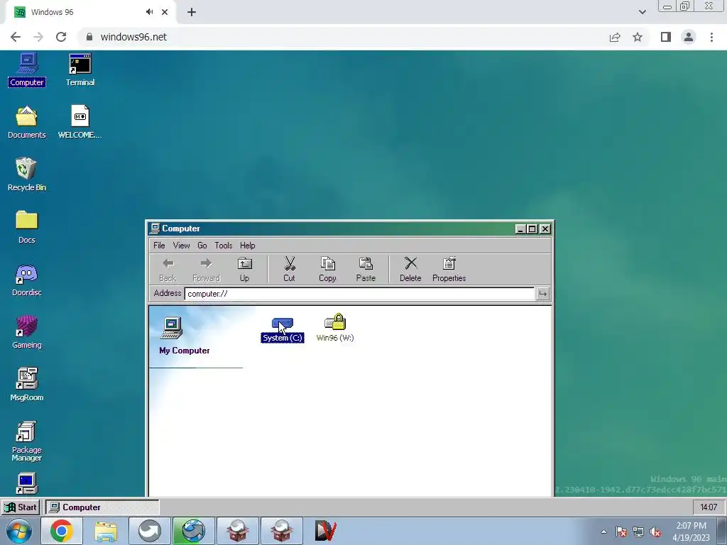Screen dimensions: 727x545
Task: Mute the Windows 96 tab audio
Action: [149, 12]
